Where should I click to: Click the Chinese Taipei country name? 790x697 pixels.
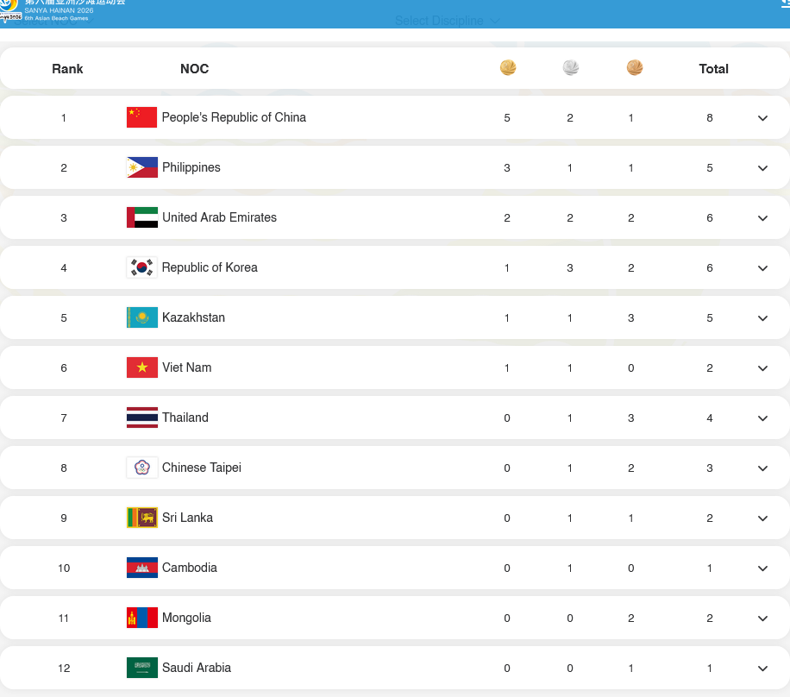pos(201,468)
